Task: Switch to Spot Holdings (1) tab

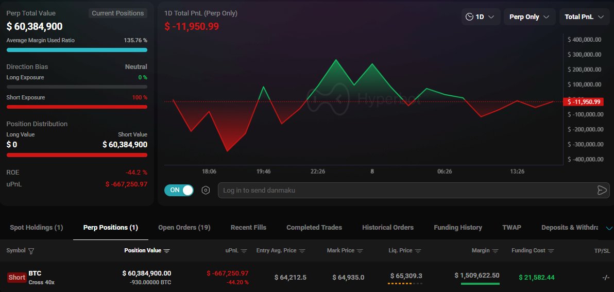Action: [x=37, y=228]
